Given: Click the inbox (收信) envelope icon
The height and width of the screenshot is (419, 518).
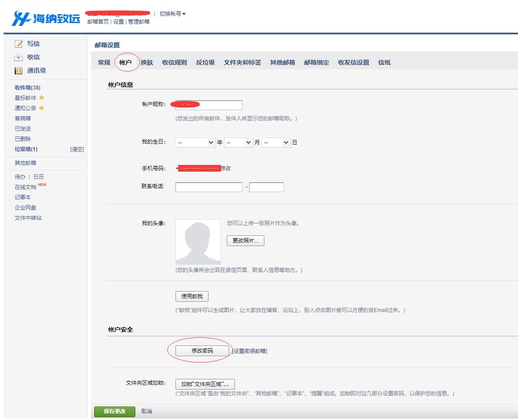Looking at the screenshot, I should [x=19, y=57].
